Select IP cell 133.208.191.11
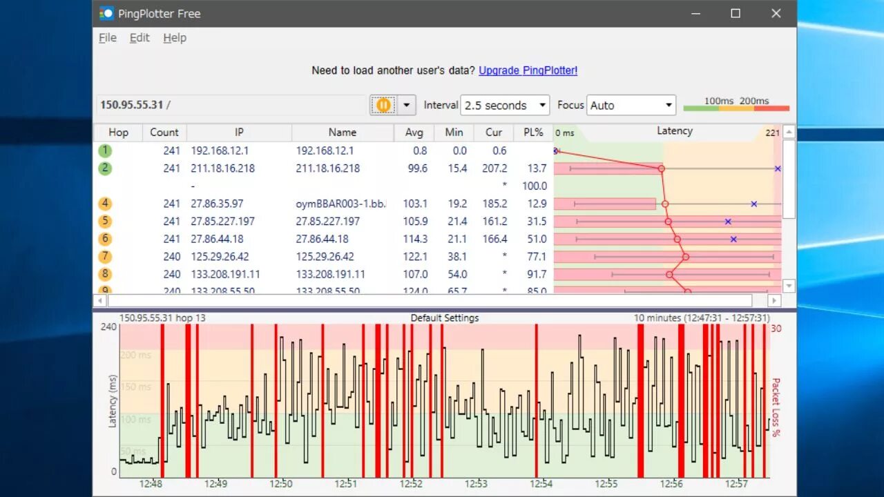884x497 pixels. (x=225, y=274)
